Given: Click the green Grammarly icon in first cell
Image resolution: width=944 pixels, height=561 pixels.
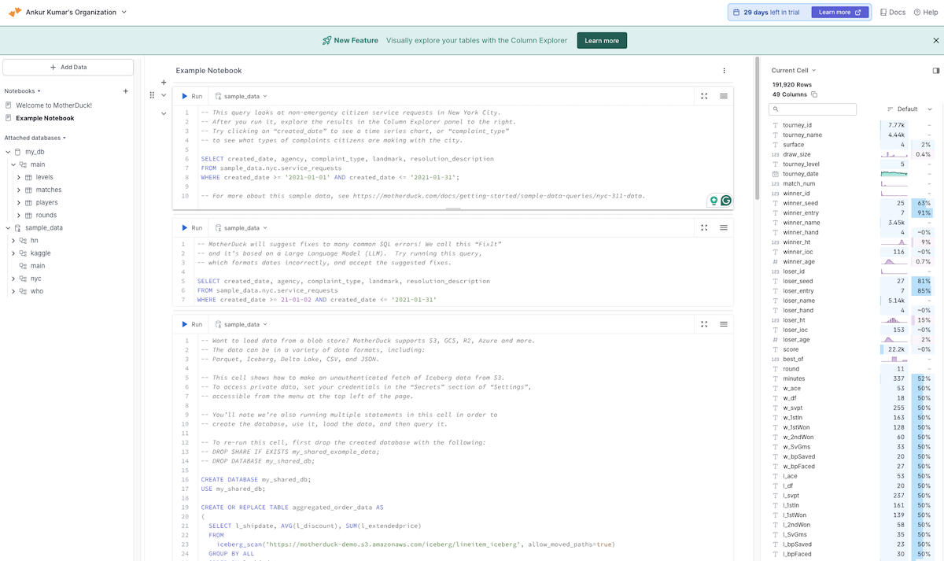Looking at the screenshot, I should tap(726, 201).
